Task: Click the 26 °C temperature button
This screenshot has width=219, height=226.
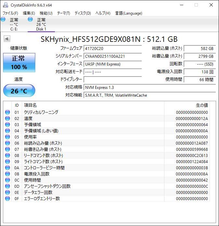Action: 19,91
